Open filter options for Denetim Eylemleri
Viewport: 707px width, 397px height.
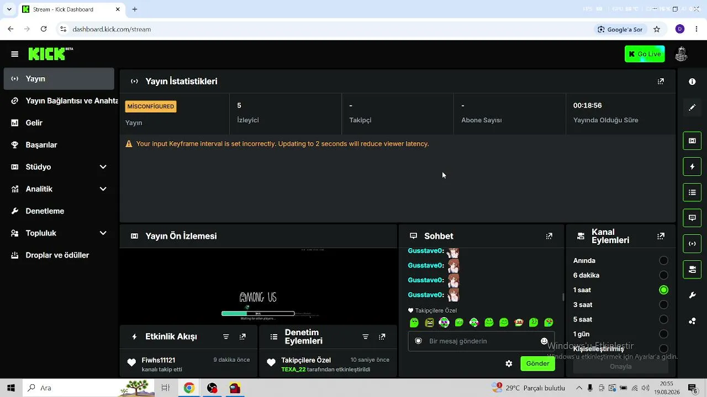(365, 336)
